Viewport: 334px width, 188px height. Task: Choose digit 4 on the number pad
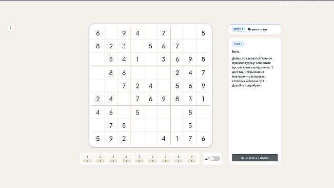126,159
